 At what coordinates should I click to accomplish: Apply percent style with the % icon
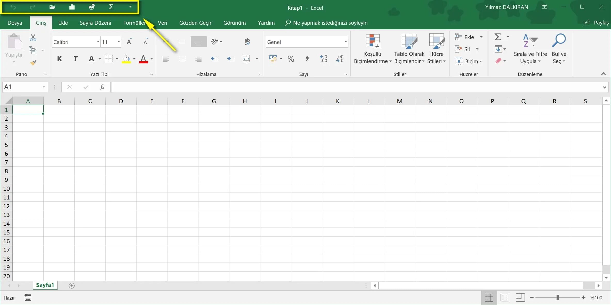point(291,59)
